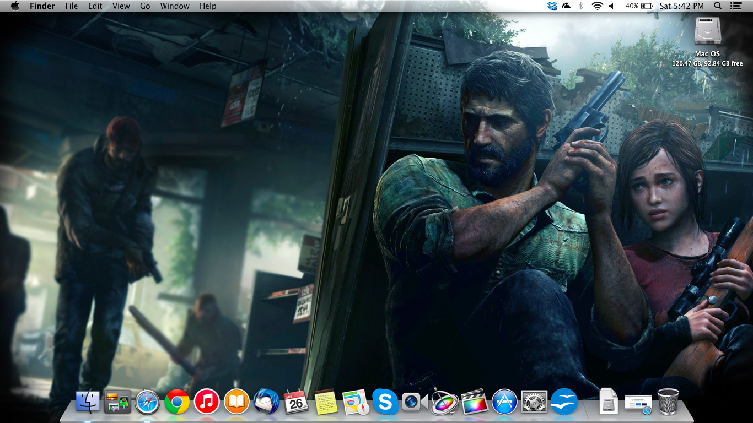Image resolution: width=753 pixels, height=423 pixels.
Task: Open Calendar showing Oct 26
Action: pos(296,402)
